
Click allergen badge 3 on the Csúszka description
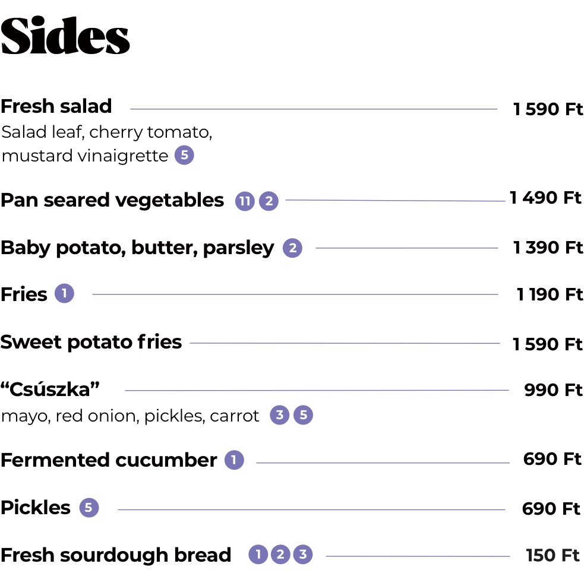[280, 415]
